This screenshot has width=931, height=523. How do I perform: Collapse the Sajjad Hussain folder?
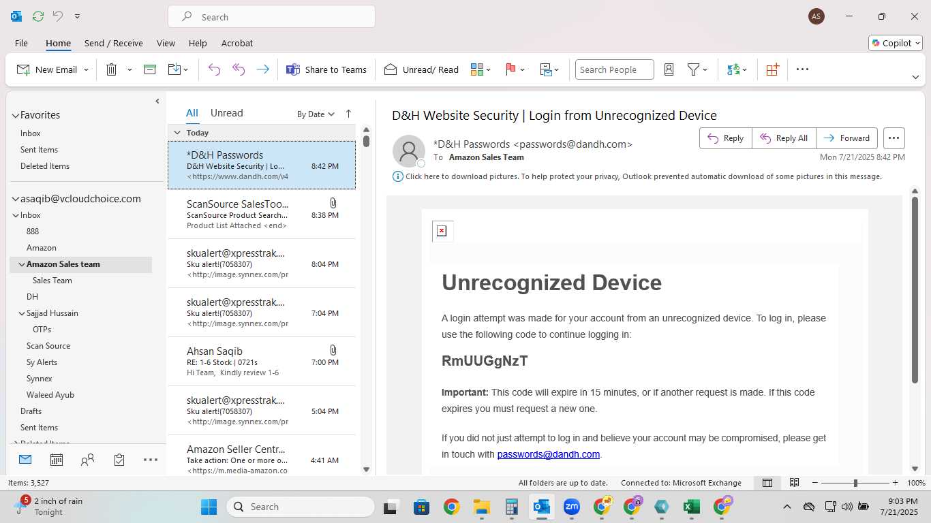[21, 313]
